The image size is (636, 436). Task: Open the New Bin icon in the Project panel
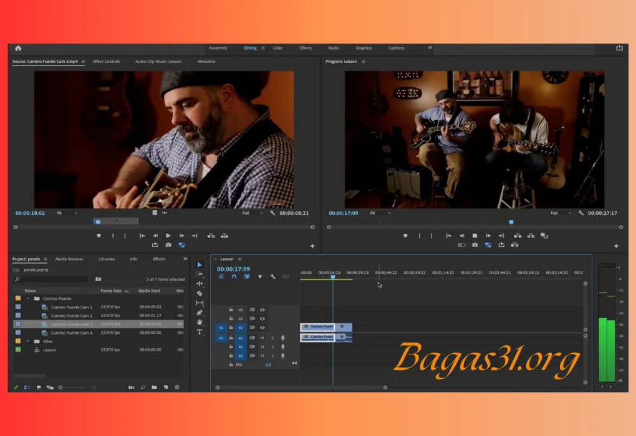[x=155, y=387]
